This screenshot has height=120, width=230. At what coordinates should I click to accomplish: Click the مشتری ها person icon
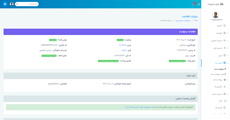pyautogui.click(x=225, y=86)
